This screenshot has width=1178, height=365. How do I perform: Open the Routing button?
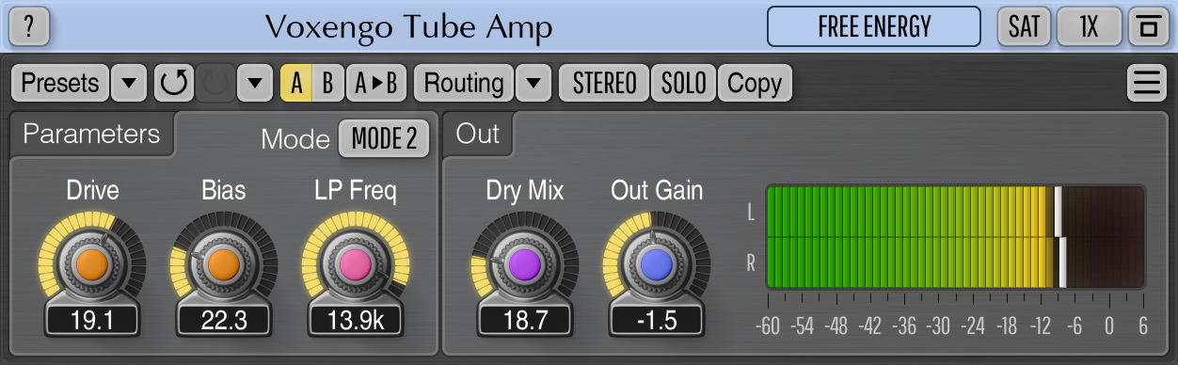click(x=464, y=83)
